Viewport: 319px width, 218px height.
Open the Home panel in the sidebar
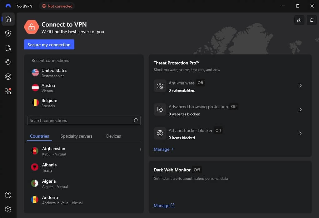pos(8,19)
